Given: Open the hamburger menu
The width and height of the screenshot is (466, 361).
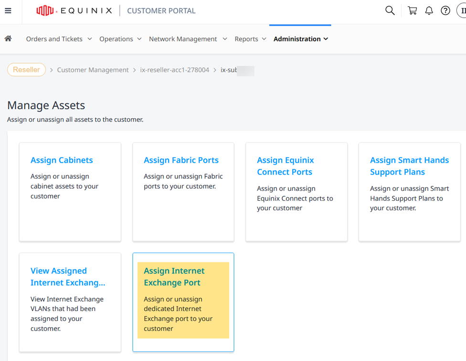Looking at the screenshot, I should [x=8, y=10].
